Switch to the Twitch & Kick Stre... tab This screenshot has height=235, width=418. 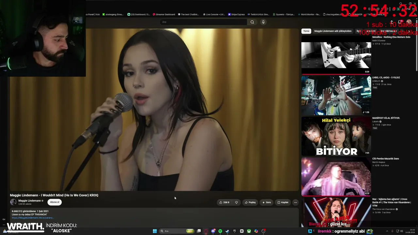[x=258, y=14]
